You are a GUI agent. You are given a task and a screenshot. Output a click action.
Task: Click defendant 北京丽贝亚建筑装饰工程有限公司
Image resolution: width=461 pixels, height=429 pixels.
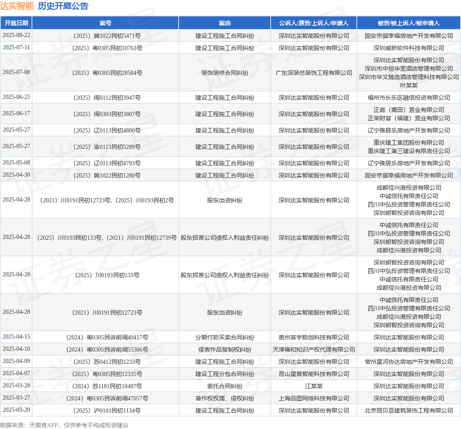[x=408, y=410]
